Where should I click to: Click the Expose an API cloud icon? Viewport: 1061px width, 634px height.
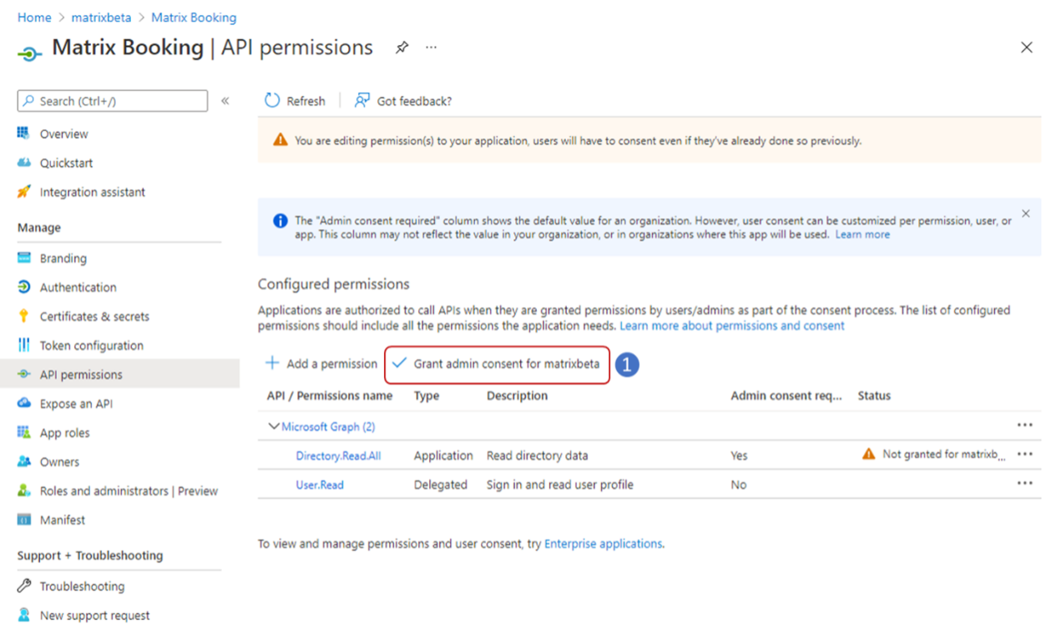coord(23,404)
